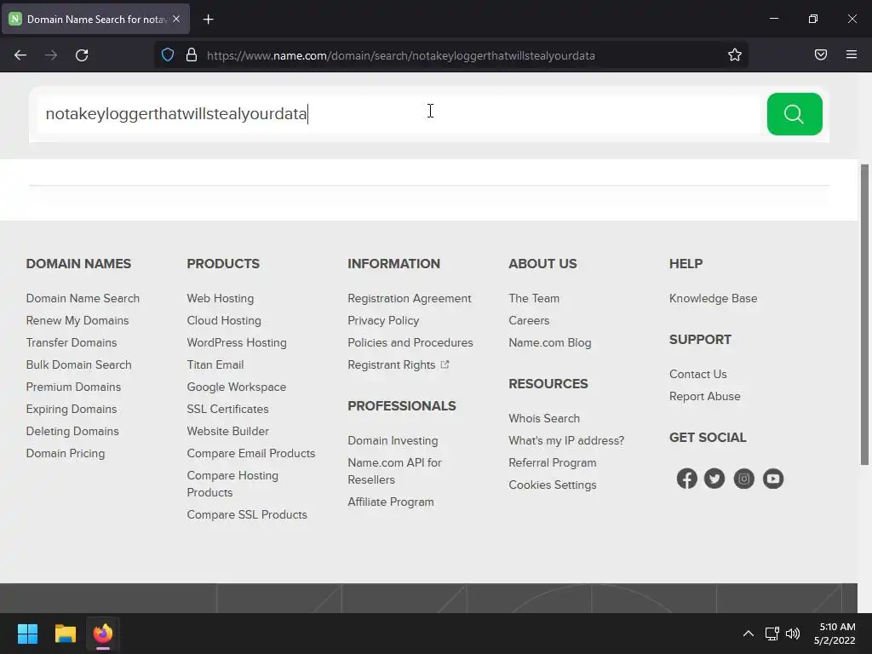Open Domain Name Search footer link
872x654 pixels.
pos(83,298)
